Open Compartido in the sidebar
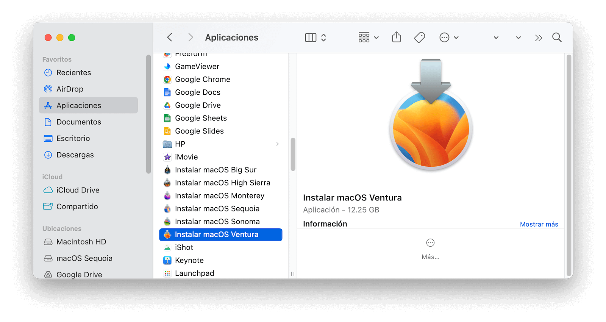 (88, 206)
